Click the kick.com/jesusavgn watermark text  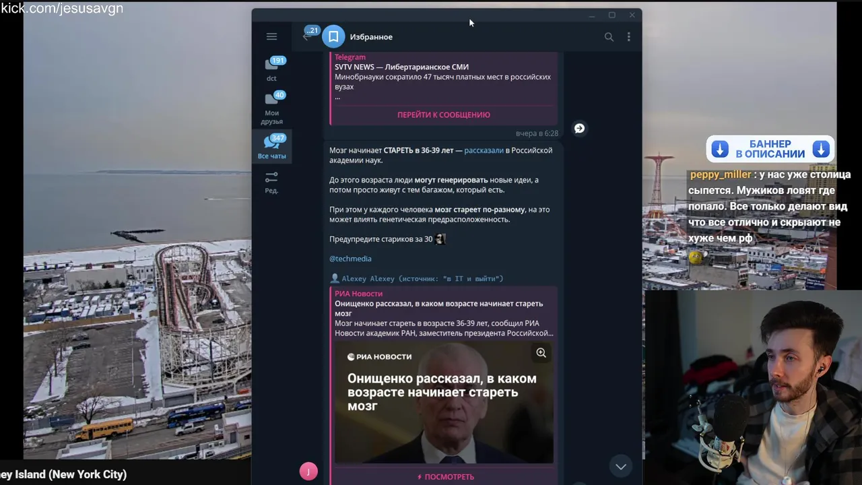[62, 9]
